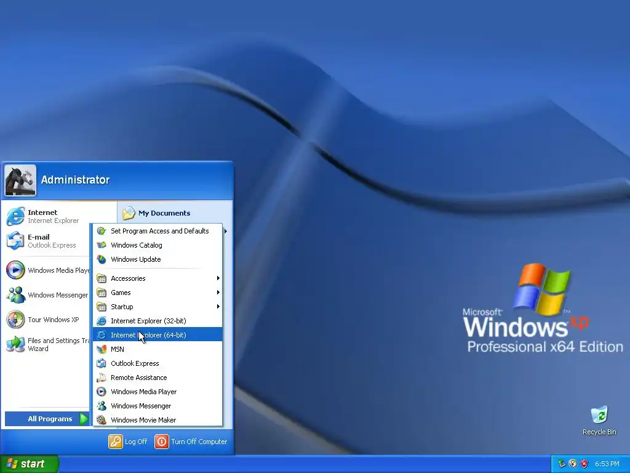Click the Windows Movie Maker icon
Viewport: 630px width, 473px height.
[x=102, y=420]
